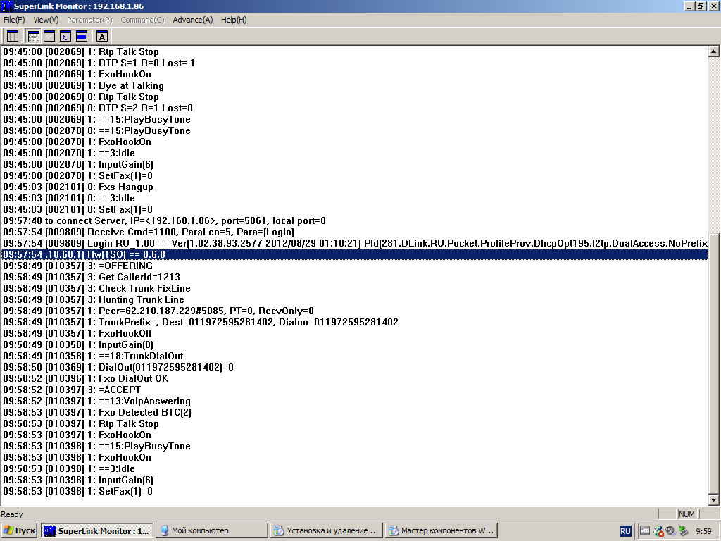This screenshot has height=541, width=721.
Task: Select the dotted log window toolbar icon
Action: (x=33, y=37)
